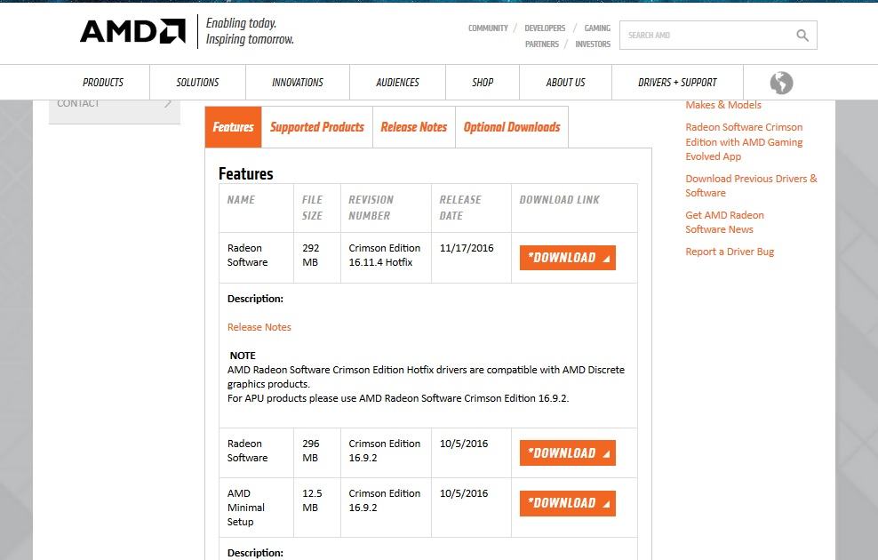The image size is (878, 560).
Task: Open Makes & Models link
Action: [723, 105]
